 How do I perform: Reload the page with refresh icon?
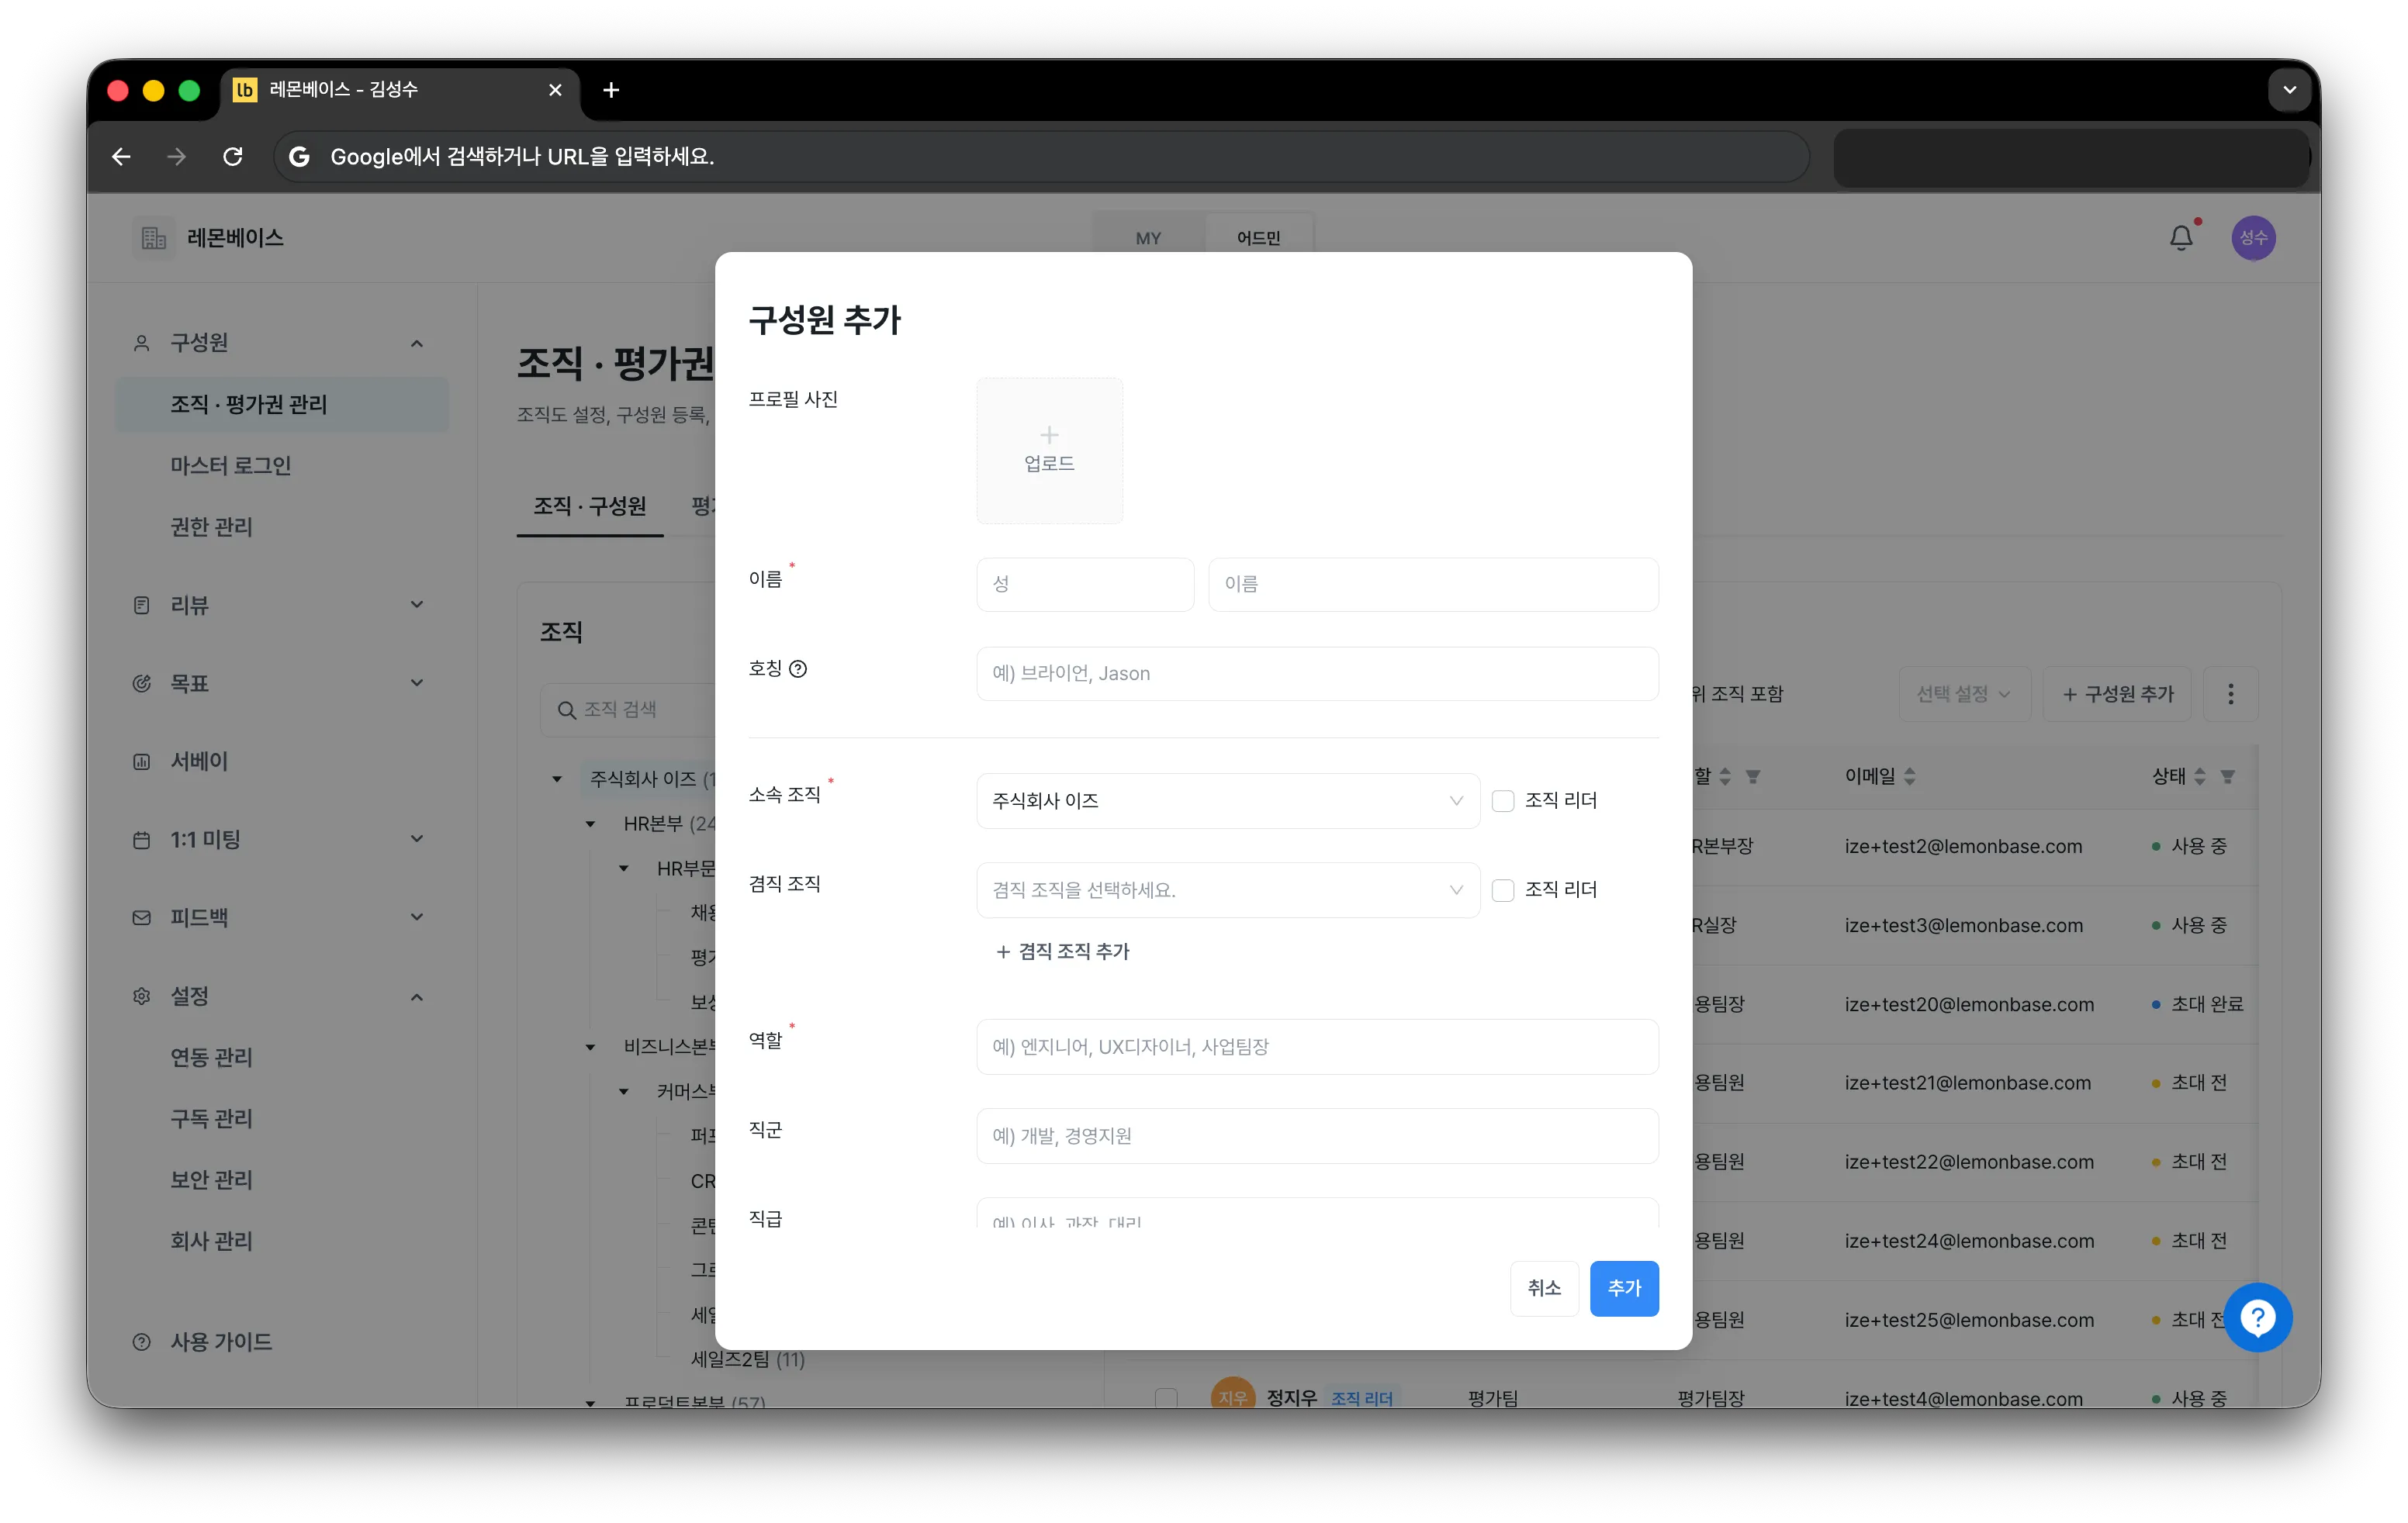233,156
